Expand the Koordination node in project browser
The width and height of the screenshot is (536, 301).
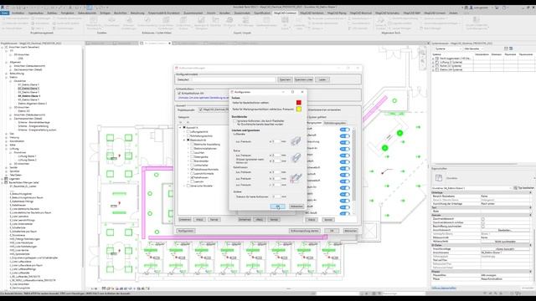pos(6,141)
